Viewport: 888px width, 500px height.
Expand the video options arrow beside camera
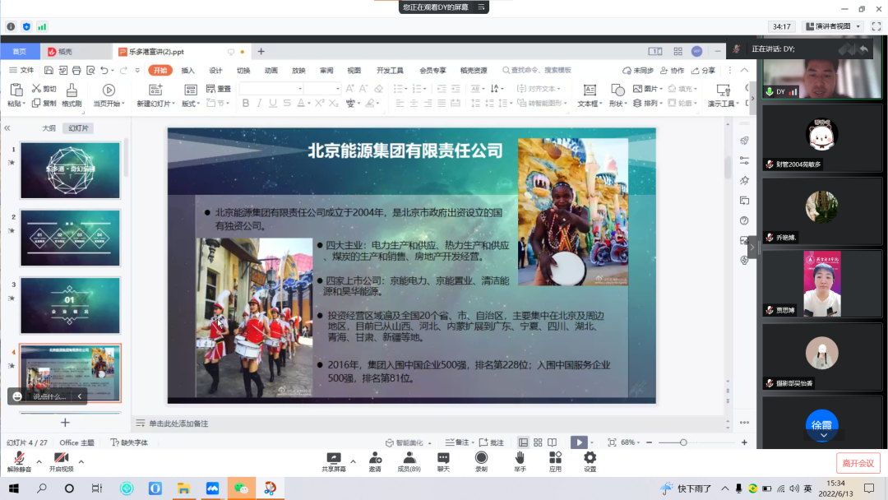click(81, 461)
